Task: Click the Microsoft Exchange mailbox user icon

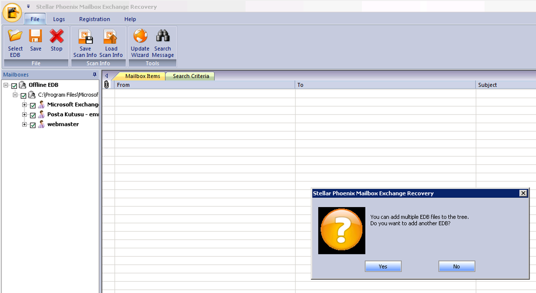Action: tap(41, 105)
